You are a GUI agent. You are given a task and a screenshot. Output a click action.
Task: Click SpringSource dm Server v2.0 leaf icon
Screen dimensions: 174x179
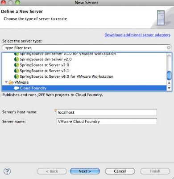coord(17,60)
